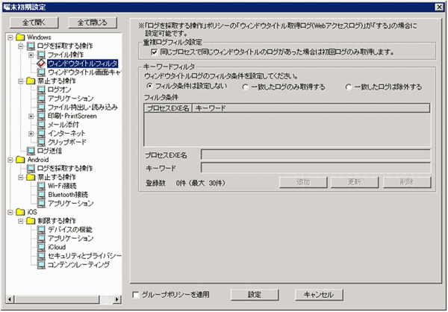Click the monitor icon beside デバイスの機能
Viewport: 448px width, 312px height.
click(x=41, y=229)
